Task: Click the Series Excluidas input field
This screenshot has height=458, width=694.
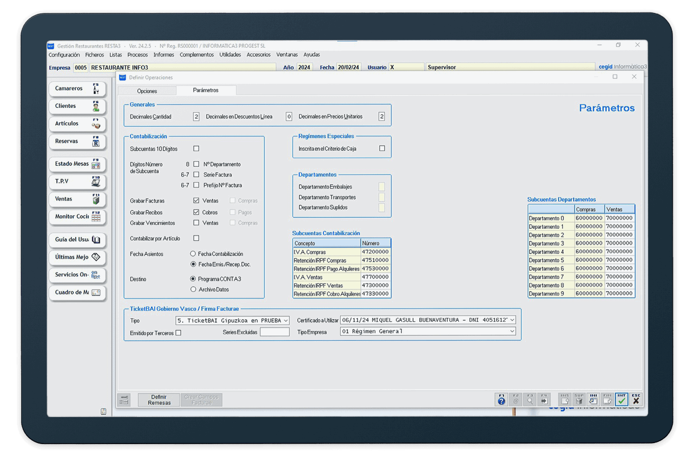Action: [275, 332]
